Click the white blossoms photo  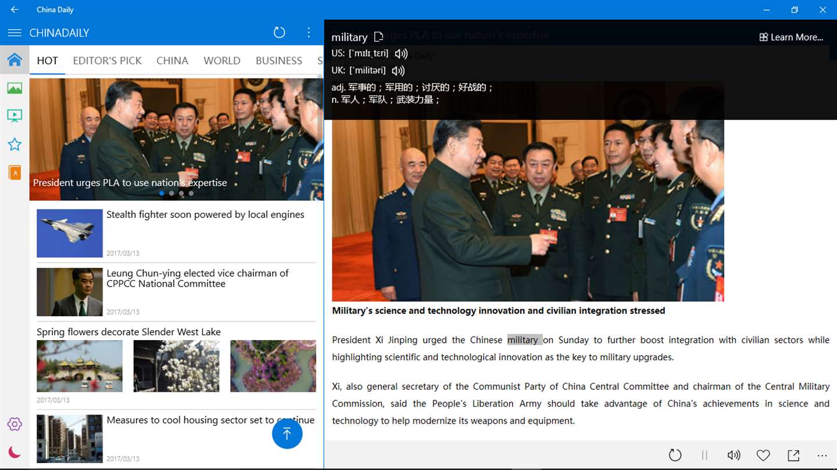tap(177, 366)
